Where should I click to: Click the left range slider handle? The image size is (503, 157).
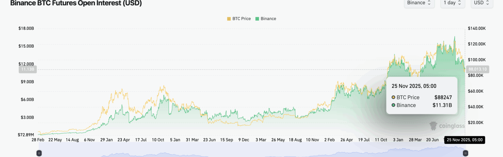click(39, 153)
